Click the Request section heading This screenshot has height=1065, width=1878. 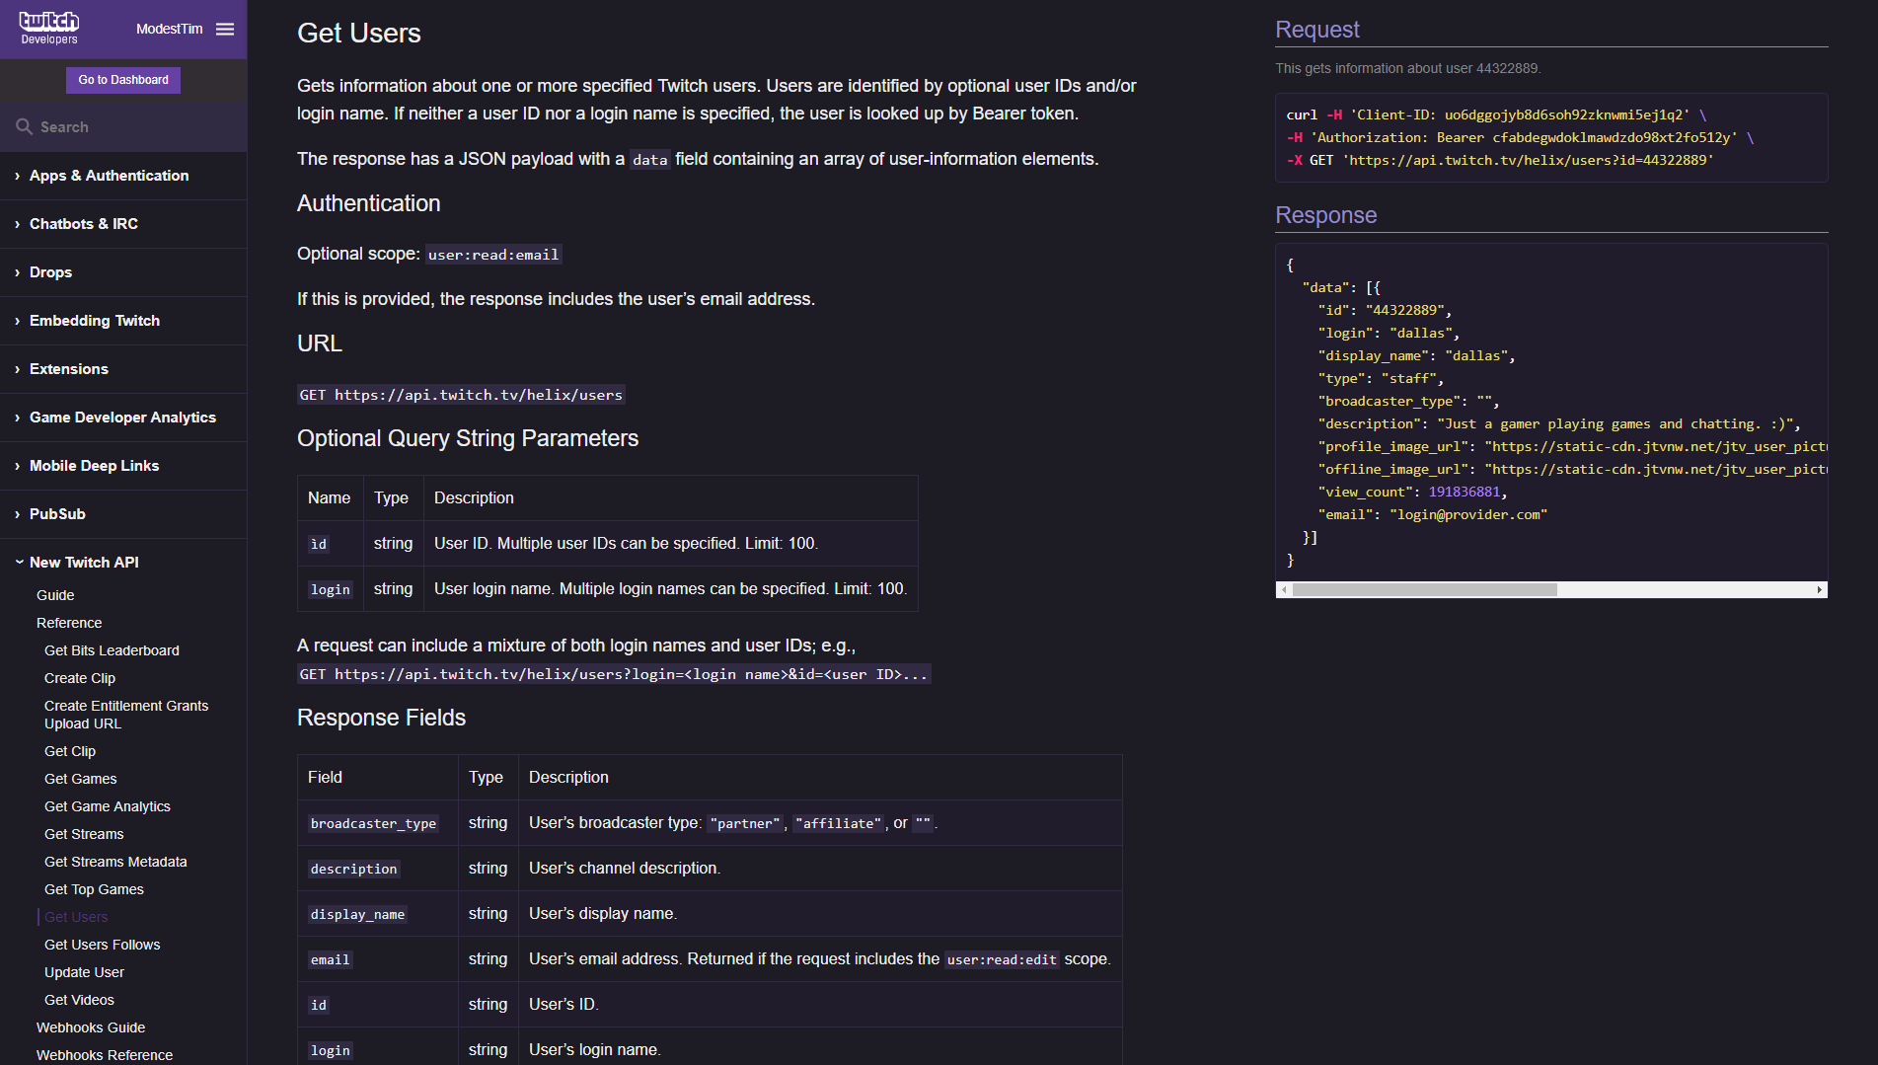click(x=1317, y=30)
